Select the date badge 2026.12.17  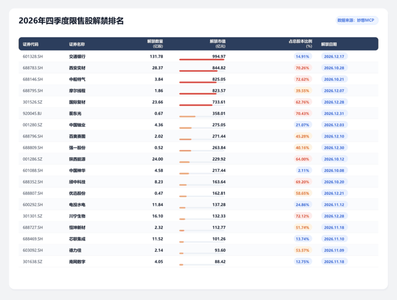334,56
